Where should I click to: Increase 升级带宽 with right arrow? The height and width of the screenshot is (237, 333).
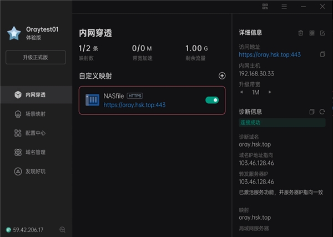click(270, 92)
